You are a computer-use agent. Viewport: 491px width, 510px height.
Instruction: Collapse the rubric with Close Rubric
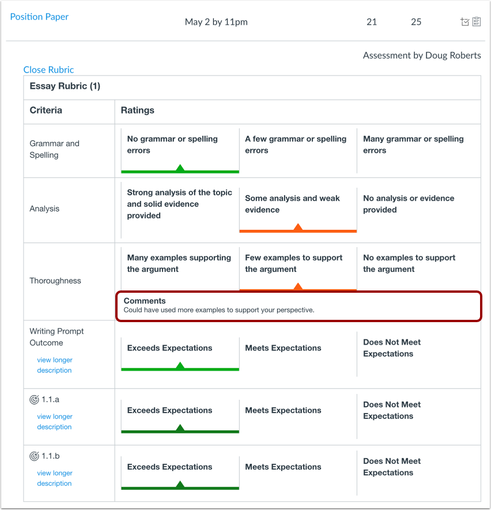(48, 70)
